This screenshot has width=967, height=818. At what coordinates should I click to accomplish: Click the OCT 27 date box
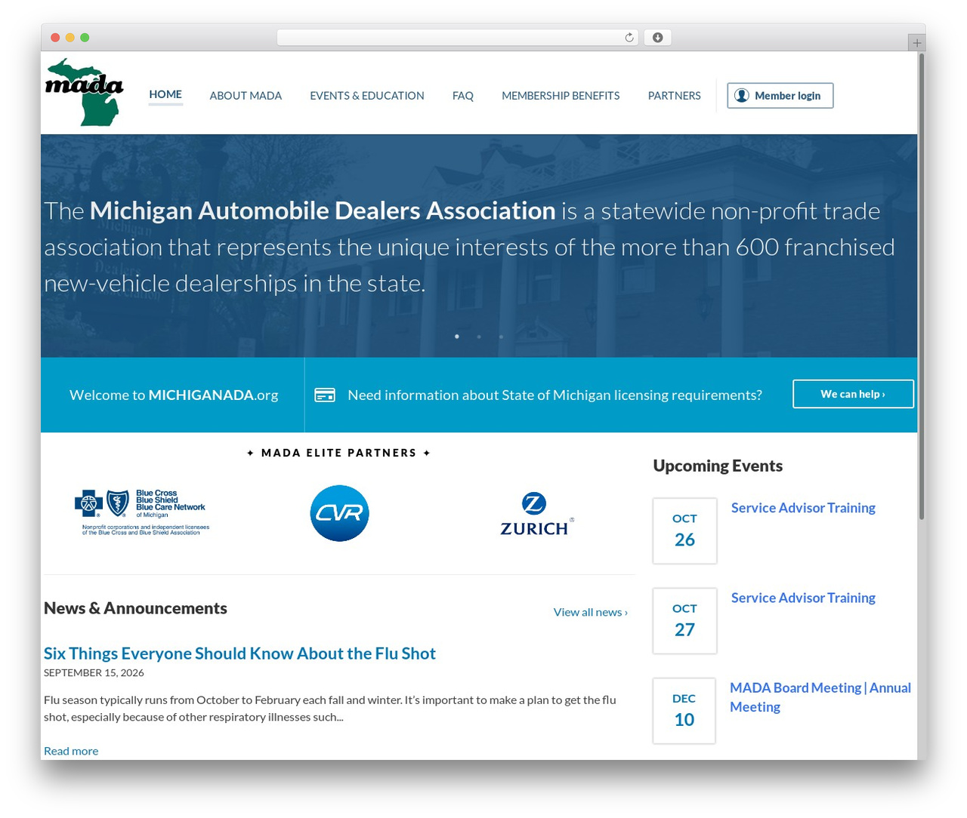tap(684, 620)
